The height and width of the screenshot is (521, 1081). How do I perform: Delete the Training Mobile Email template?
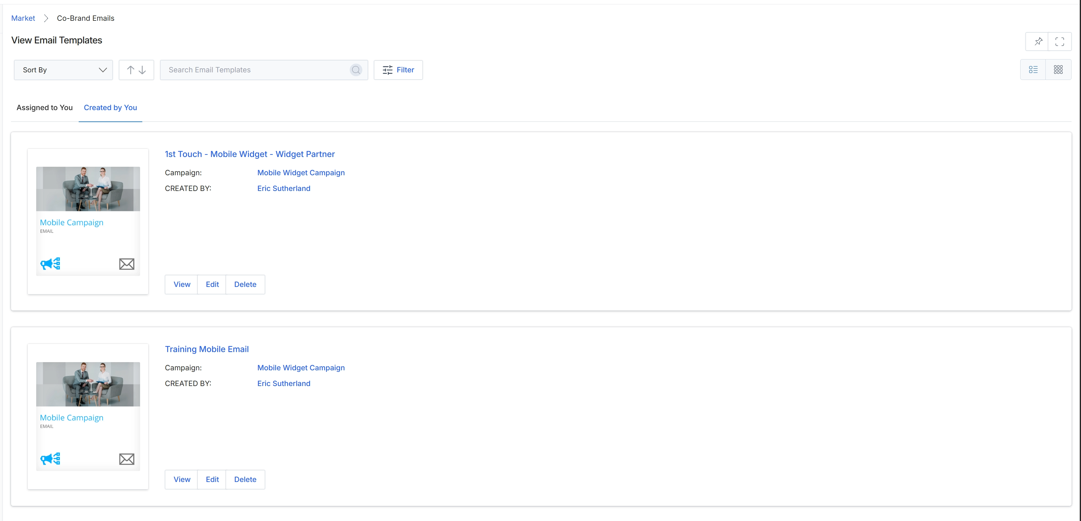tap(245, 479)
